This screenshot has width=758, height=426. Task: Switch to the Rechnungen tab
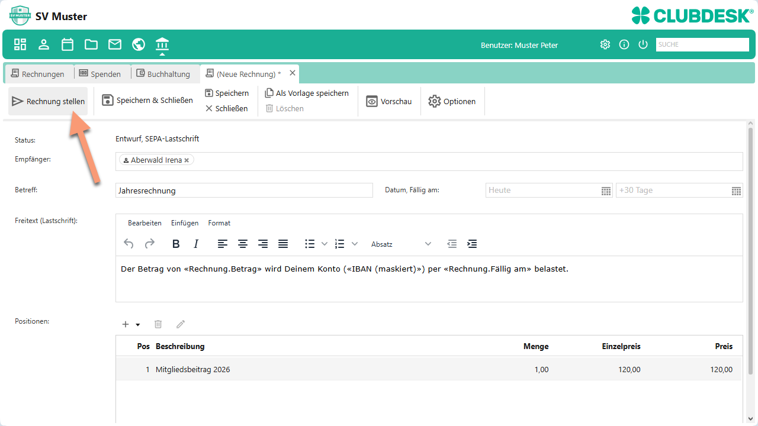(38, 74)
